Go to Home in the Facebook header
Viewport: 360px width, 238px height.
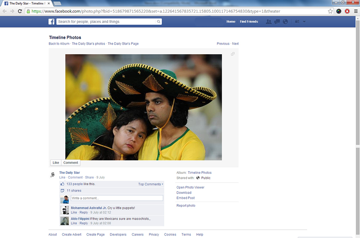point(231,21)
